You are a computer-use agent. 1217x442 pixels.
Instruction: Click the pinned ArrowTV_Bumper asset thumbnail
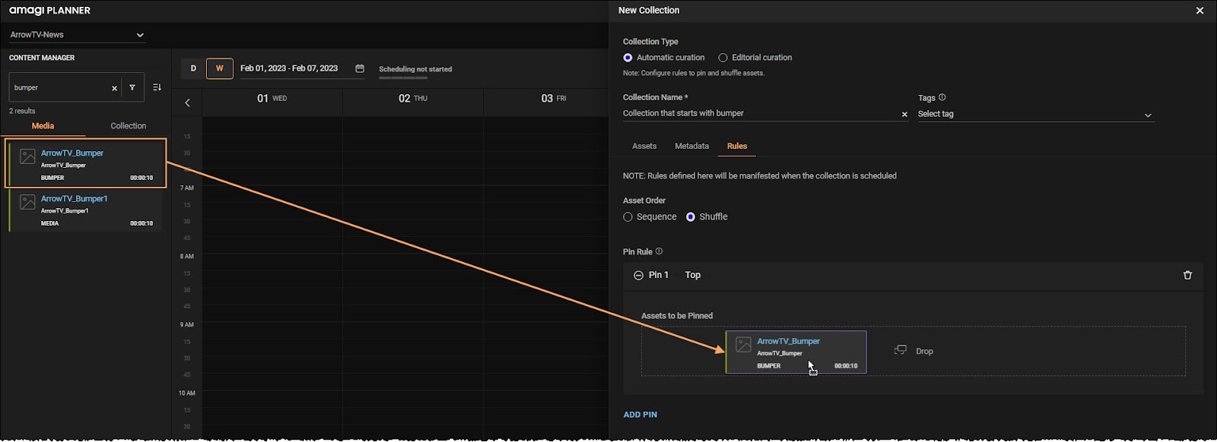[744, 344]
